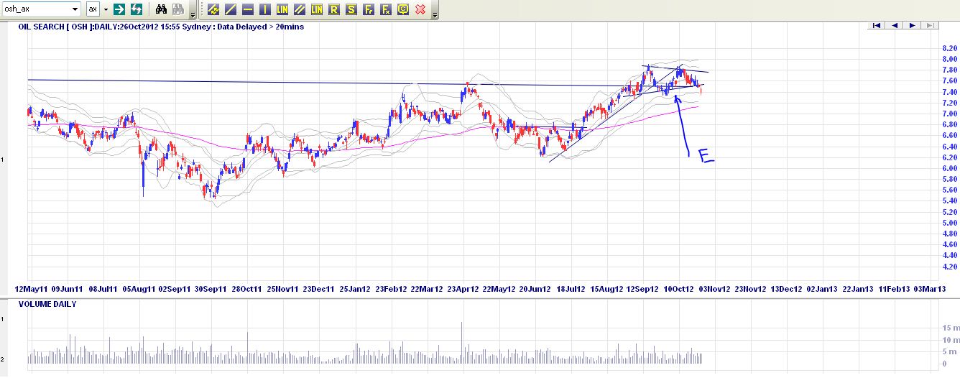Open the osh_ax symbol dropdown

[x=75, y=9]
